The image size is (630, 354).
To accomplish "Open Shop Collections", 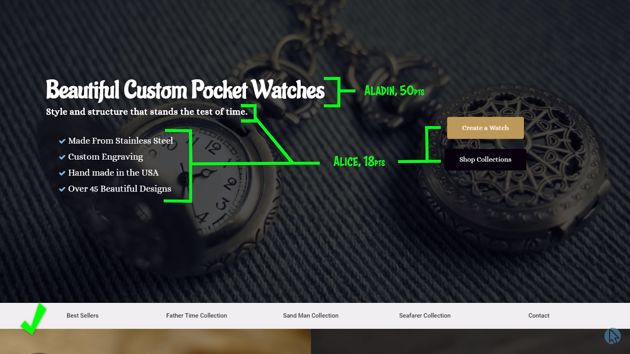I will pyautogui.click(x=485, y=159).
